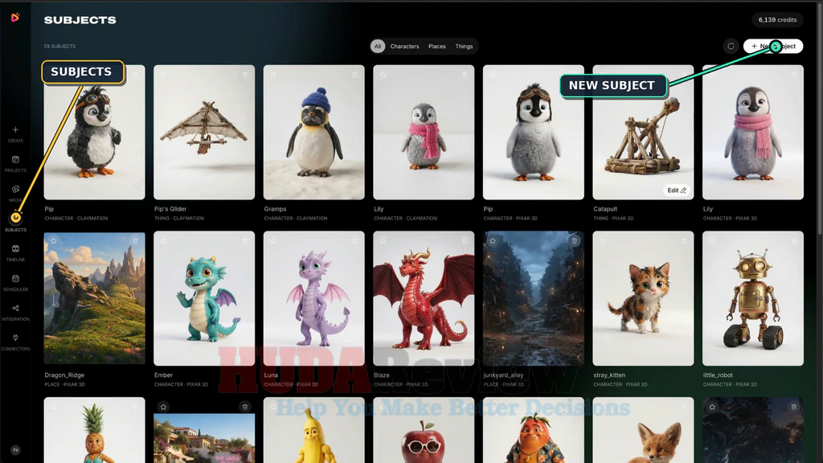Delete the Dragon_Ridge subject with trash icon
This screenshot has height=463, width=823.
tap(135, 241)
